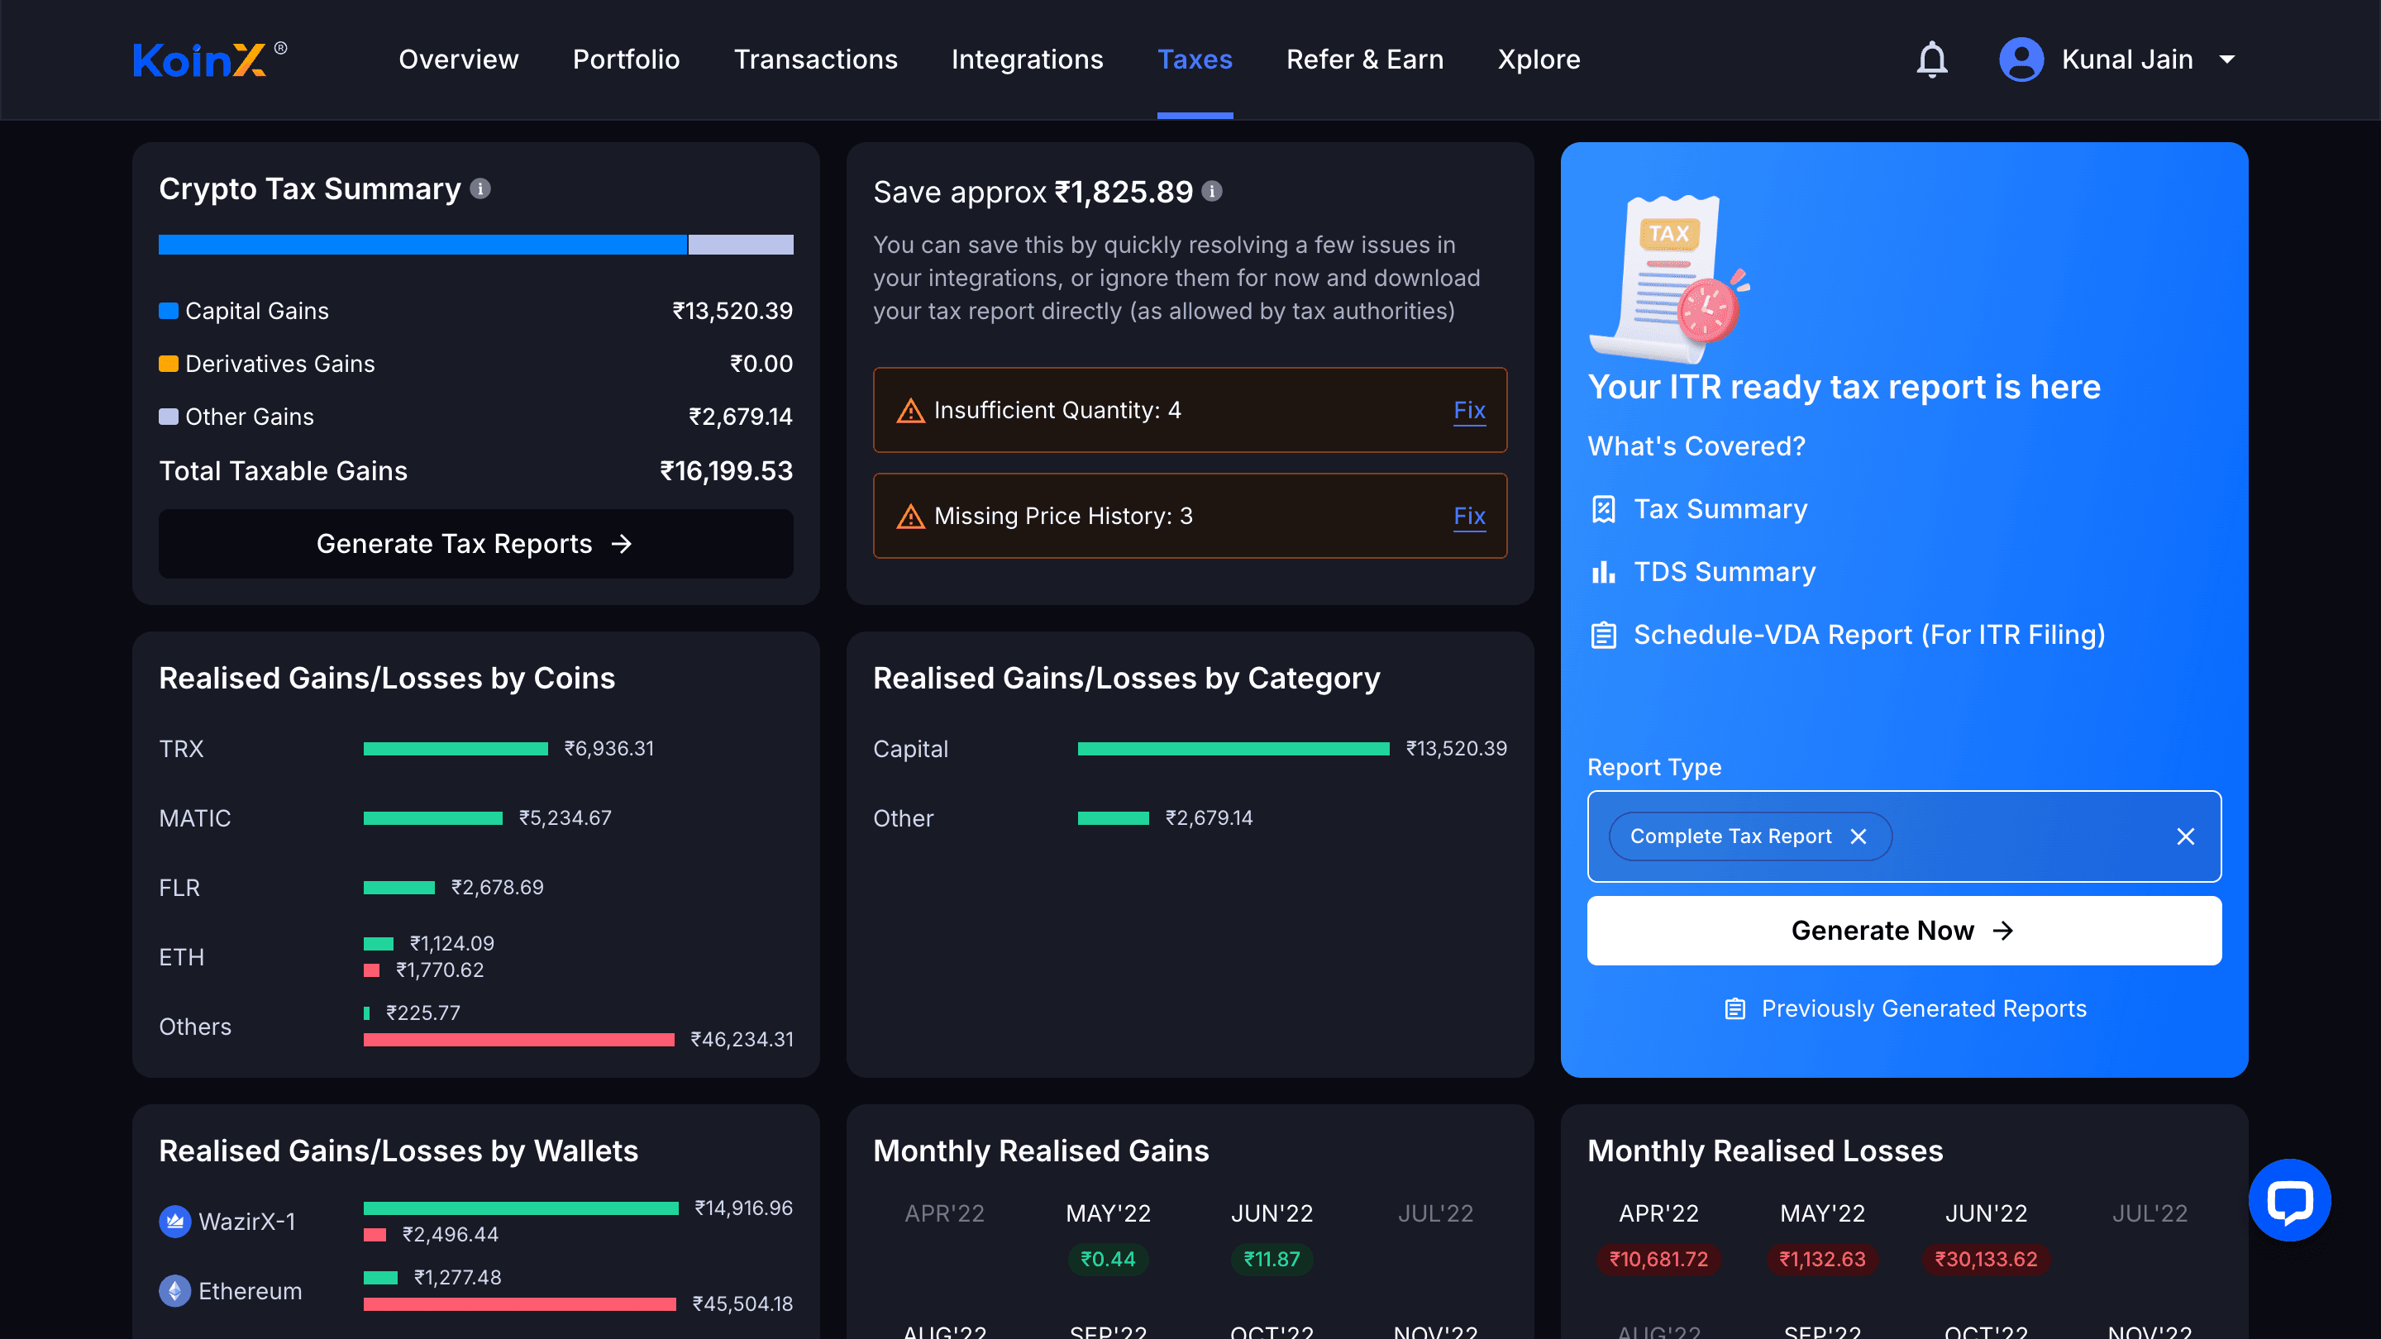Screen dimensions: 2381x1339
Task: Click the Ethereum losses amount ₹45,504.18
Action: pos(742,1304)
